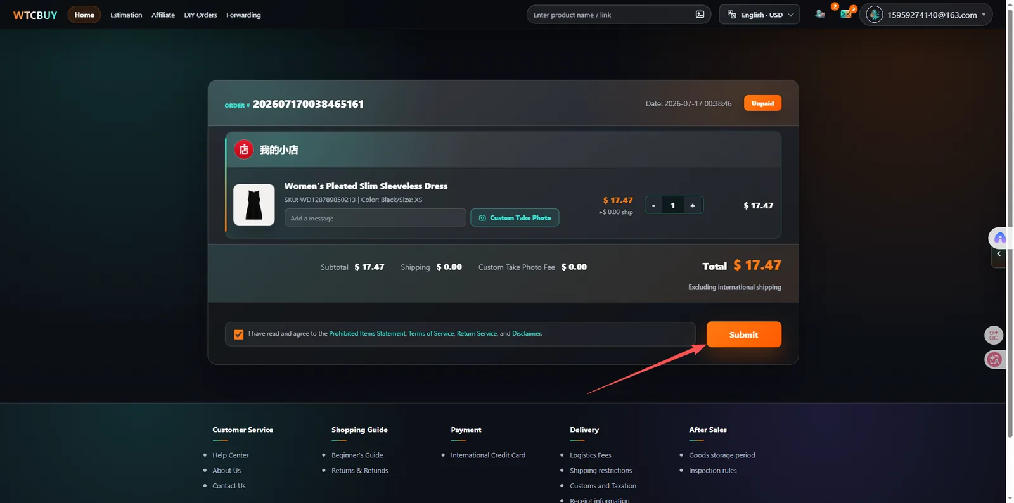Open the Logistics Fees link
The width and height of the screenshot is (1014, 503).
tap(591, 455)
